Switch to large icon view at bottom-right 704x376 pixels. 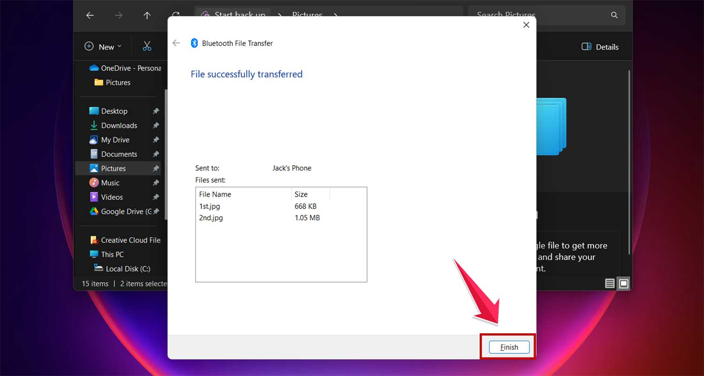(624, 283)
